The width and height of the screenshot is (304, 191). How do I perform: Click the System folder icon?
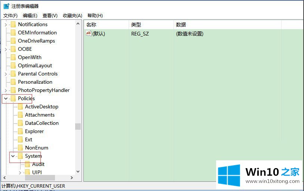click(x=20, y=156)
